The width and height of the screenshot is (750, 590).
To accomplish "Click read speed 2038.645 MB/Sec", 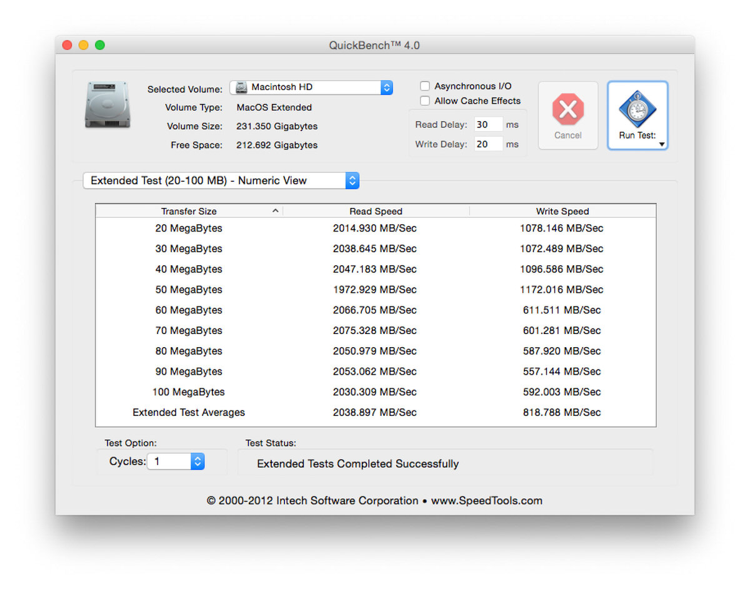I will click(x=375, y=248).
